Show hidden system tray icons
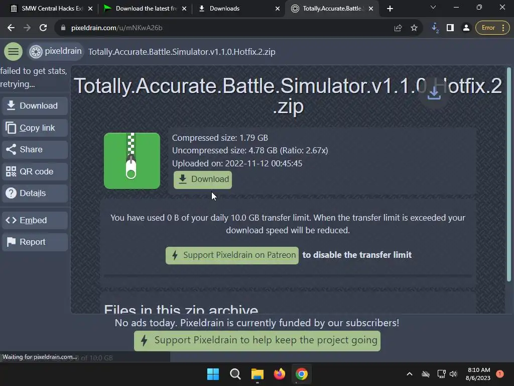This screenshot has height=386, width=514. pos(410,374)
